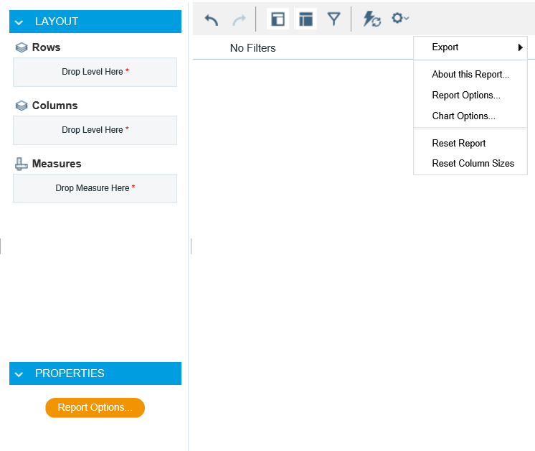Open Chart Options from the menu
Viewport: 535px width, 451px height.
coord(463,116)
